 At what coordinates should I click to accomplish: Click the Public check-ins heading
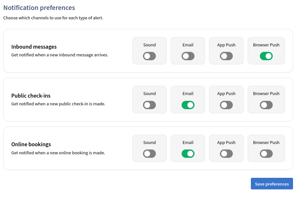coord(31,96)
